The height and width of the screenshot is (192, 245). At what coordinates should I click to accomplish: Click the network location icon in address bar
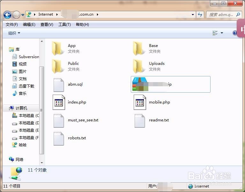(29, 14)
